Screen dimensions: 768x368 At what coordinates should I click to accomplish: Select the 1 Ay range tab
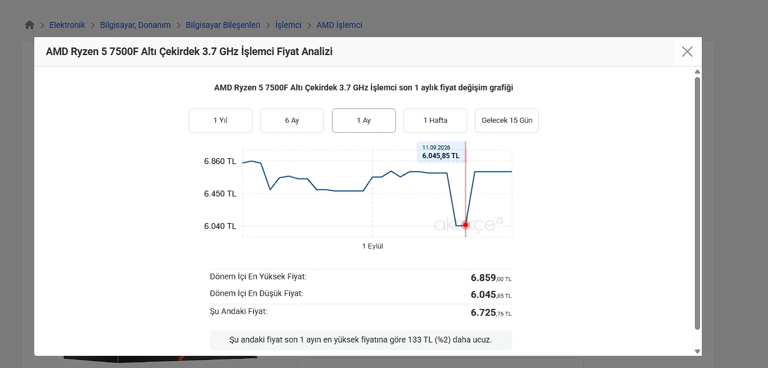pos(364,121)
